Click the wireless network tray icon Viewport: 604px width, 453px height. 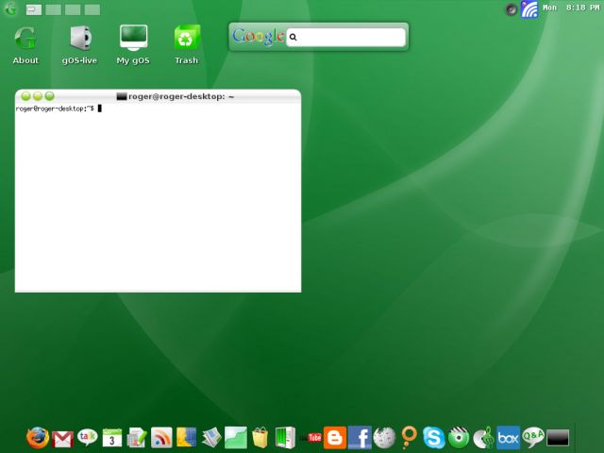[529, 9]
